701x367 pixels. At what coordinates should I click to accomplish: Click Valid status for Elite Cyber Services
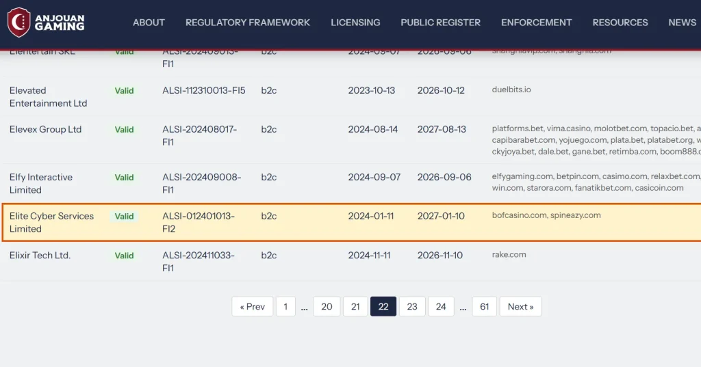click(x=125, y=216)
